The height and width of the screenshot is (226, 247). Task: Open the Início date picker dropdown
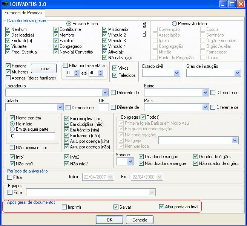[110, 177]
